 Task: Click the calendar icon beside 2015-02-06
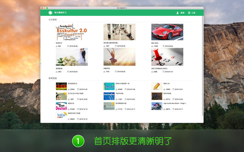68,46
